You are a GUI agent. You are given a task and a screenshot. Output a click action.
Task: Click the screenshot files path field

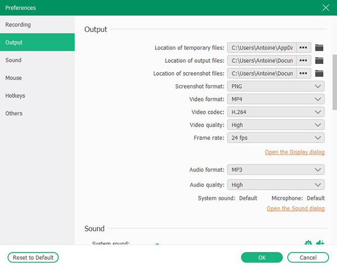pyautogui.click(x=262, y=74)
